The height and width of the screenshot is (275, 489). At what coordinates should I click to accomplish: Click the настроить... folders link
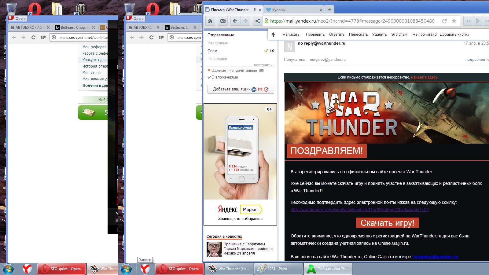point(264,65)
